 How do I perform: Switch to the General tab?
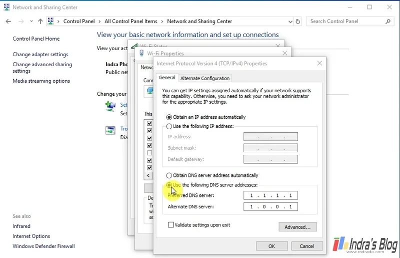point(167,78)
